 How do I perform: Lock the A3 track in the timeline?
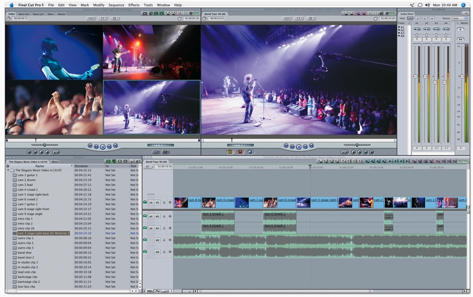click(164, 240)
